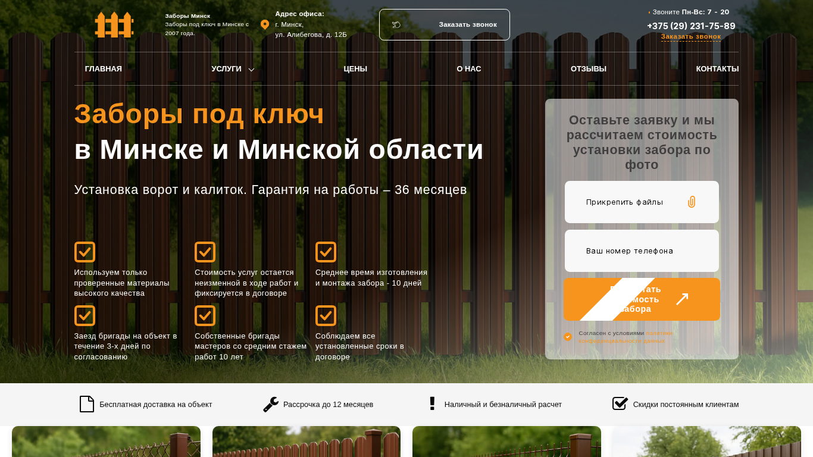Go to the 'Главная' menu item

point(104,69)
